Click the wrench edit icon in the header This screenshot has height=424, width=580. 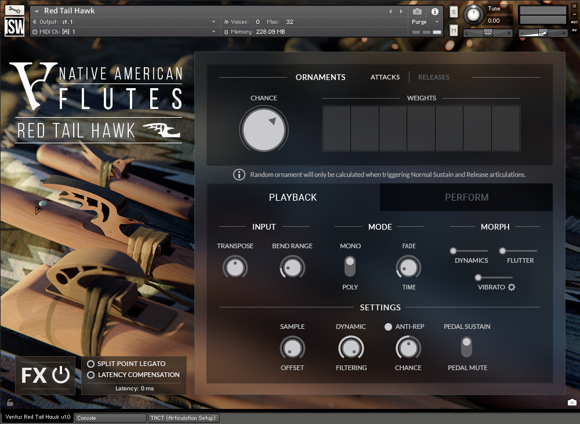(x=14, y=10)
